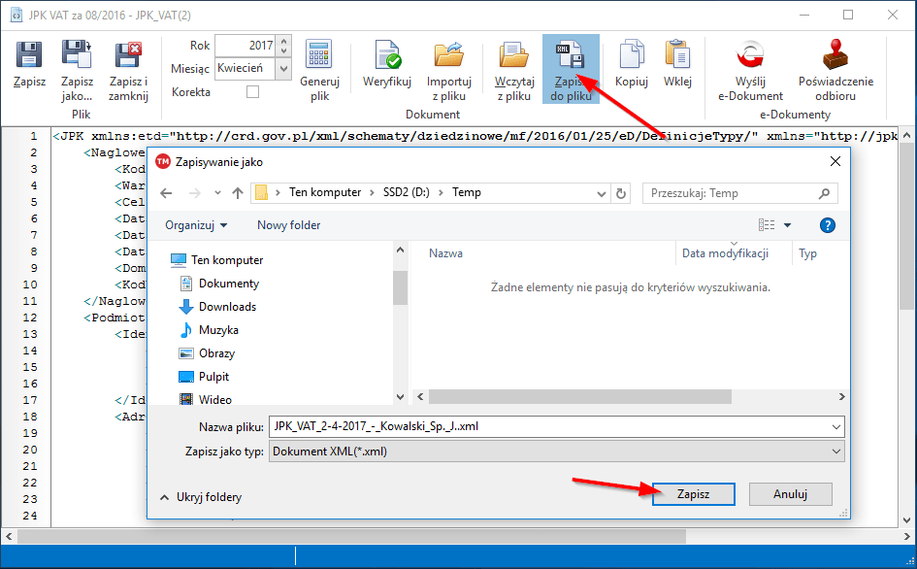The width and height of the screenshot is (917, 569).
Task: Click Zapisz i zamknij icon
Action: (128, 55)
